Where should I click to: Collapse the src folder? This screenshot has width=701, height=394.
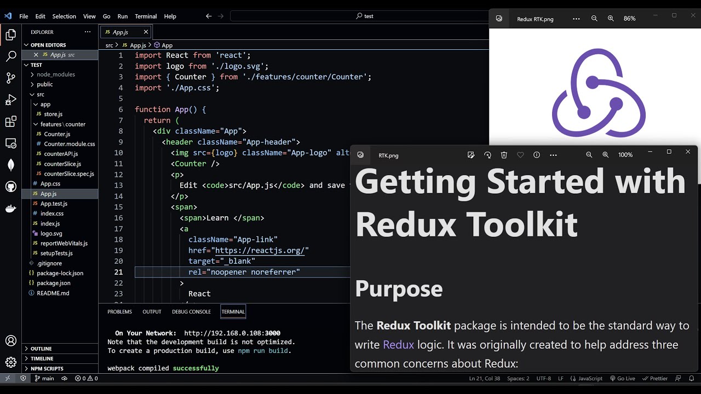click(40, 94)
